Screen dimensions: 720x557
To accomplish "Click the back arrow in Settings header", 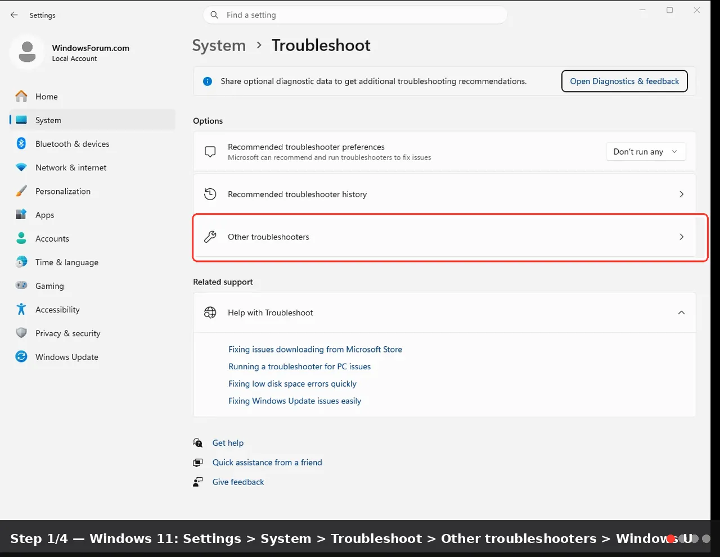I will (15, 15).
